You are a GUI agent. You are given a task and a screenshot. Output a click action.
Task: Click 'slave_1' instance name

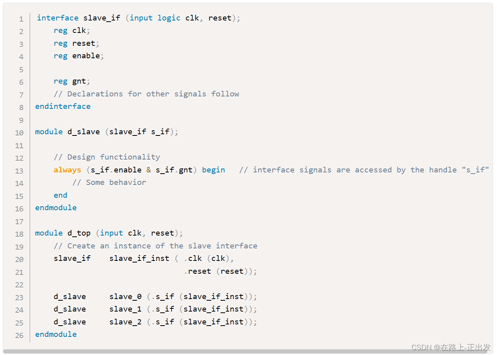(125, 309)
